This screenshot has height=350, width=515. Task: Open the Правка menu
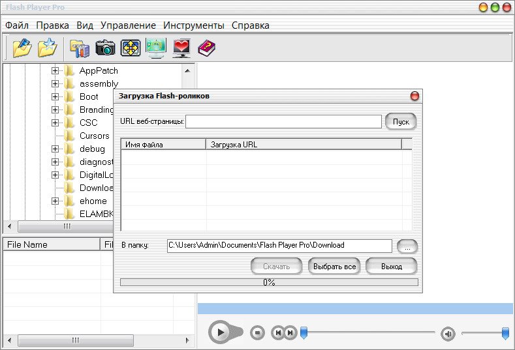coord(53,25)
